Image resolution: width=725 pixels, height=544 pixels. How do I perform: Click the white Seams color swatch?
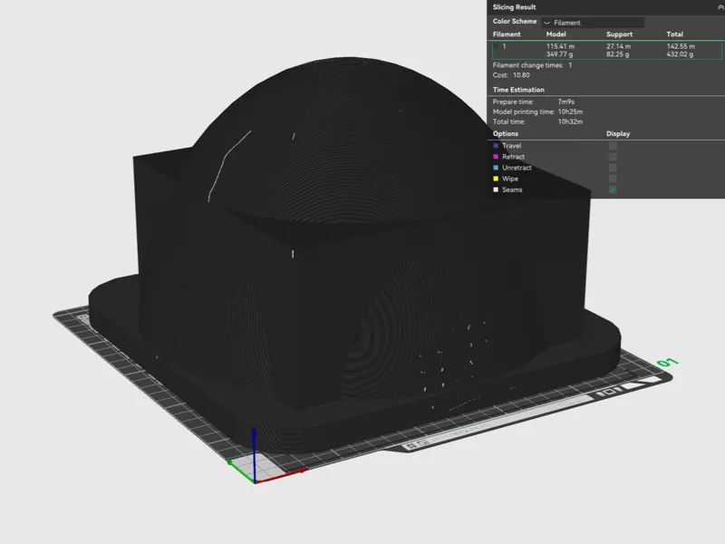(496, 189)
